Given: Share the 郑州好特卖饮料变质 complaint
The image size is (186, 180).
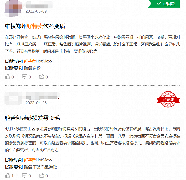Looking at the screenshot, I should click(43, 77).
